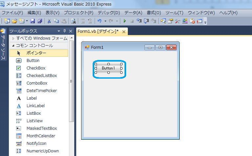
Task: Open the ファイル(F) menu
Action: pyautogui.click(x=12, y=13)
